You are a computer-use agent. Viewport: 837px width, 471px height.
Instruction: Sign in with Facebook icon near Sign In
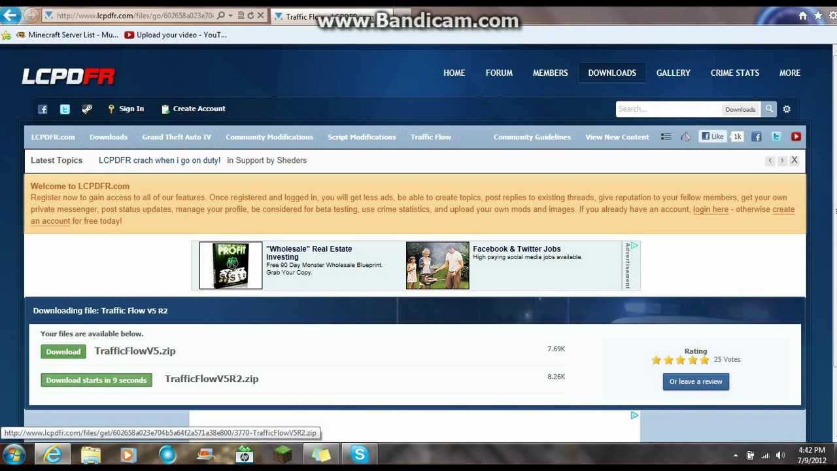tap(43, 109)
